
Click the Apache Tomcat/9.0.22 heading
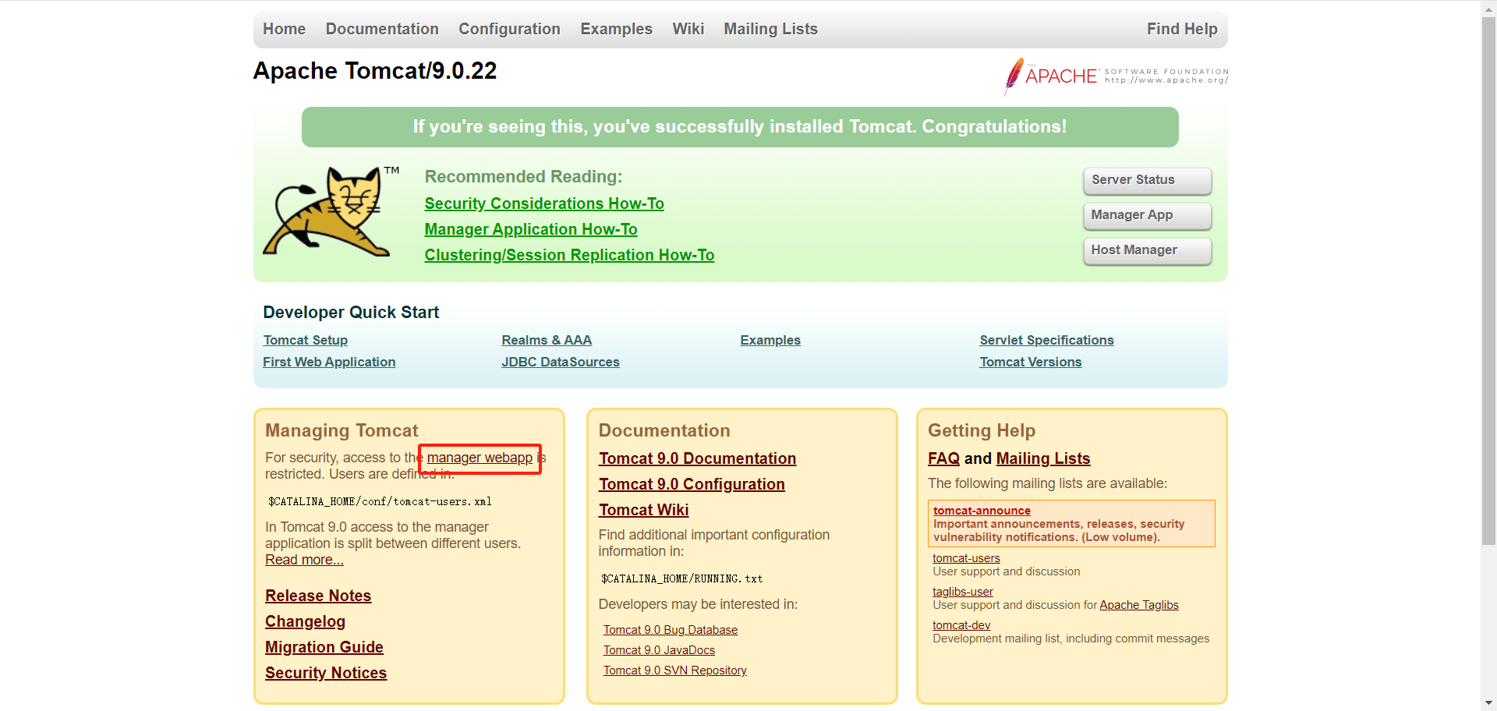(375, 71)
